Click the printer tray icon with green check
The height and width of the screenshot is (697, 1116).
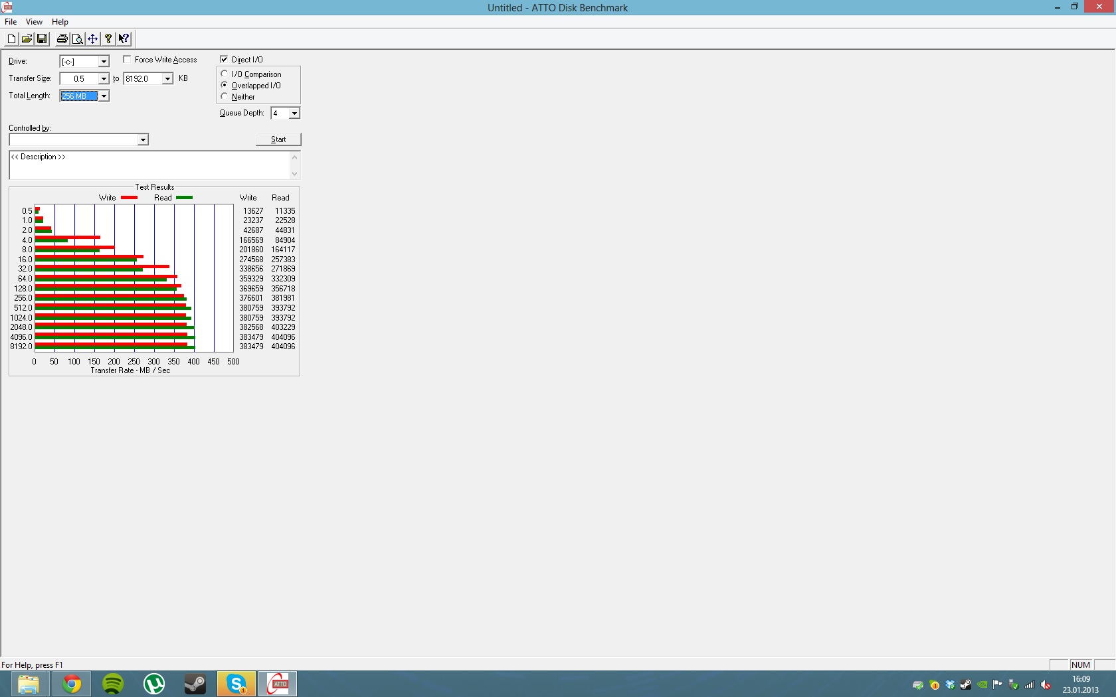coord(918,684)
